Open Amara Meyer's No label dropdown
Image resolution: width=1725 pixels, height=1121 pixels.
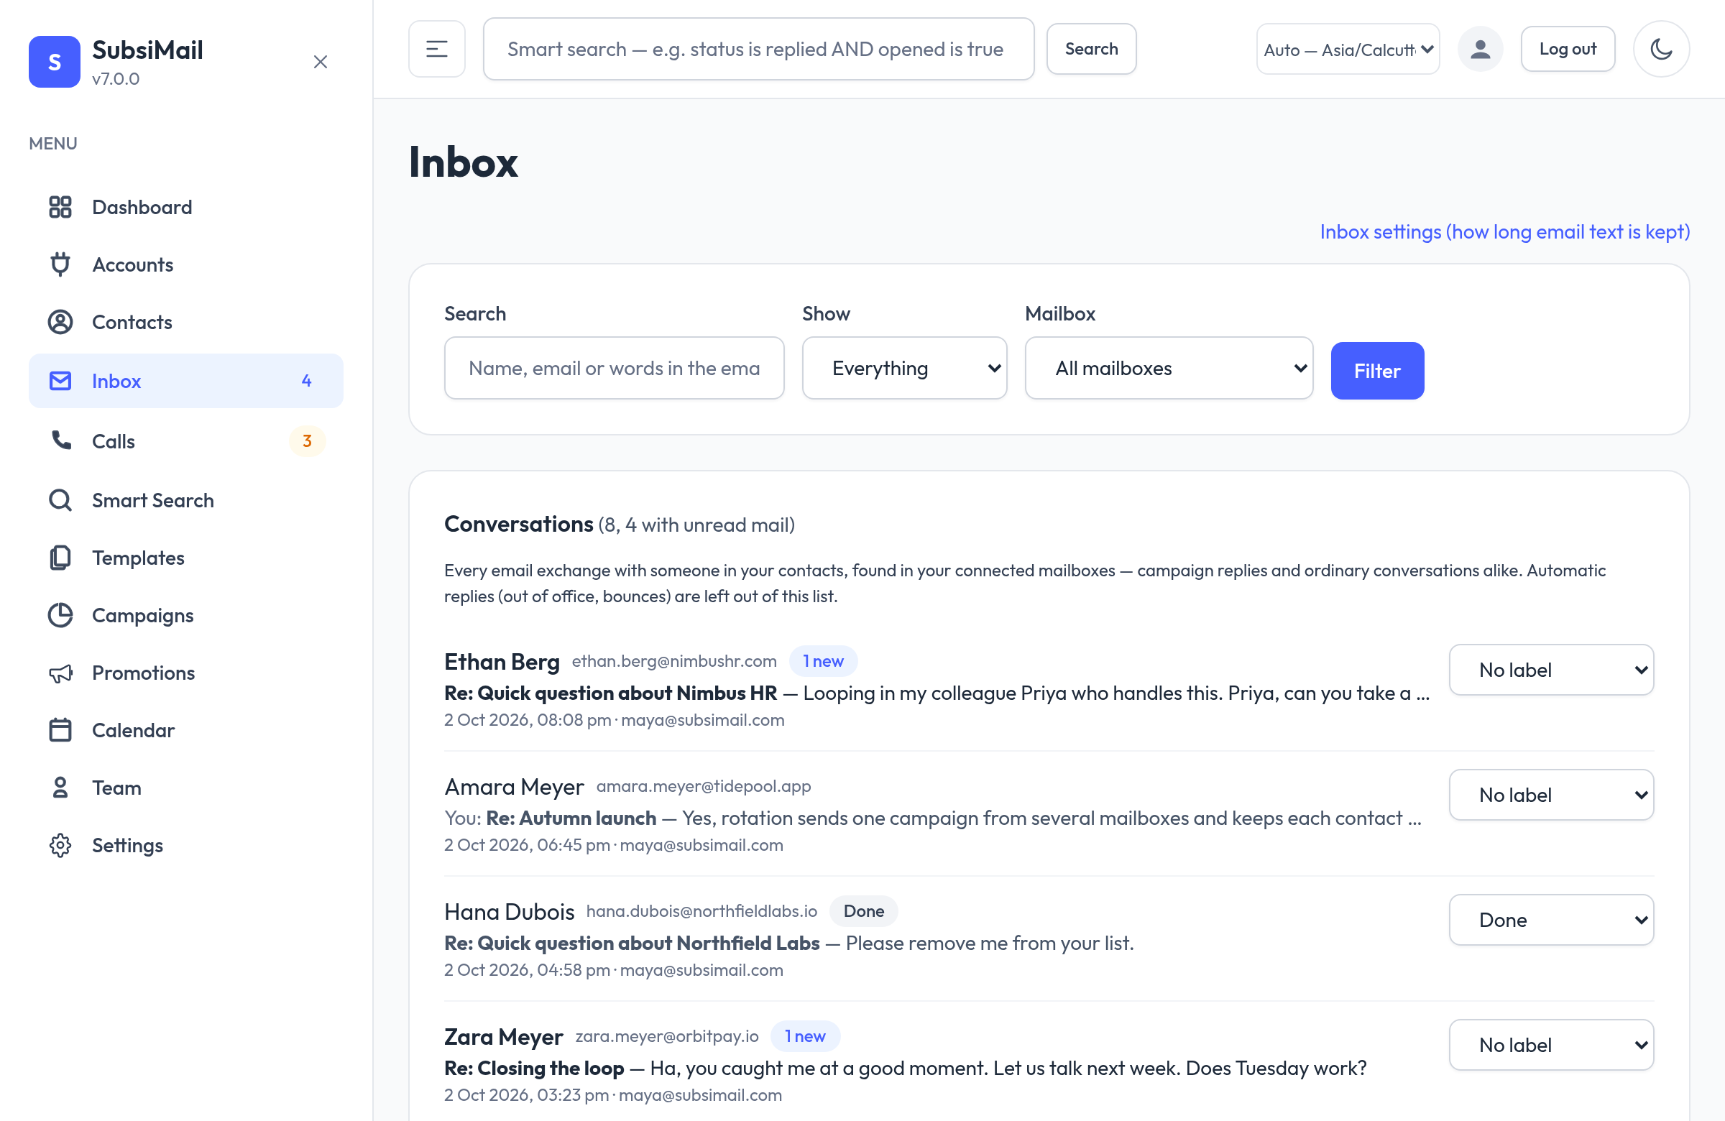[x=1551, y=795]
